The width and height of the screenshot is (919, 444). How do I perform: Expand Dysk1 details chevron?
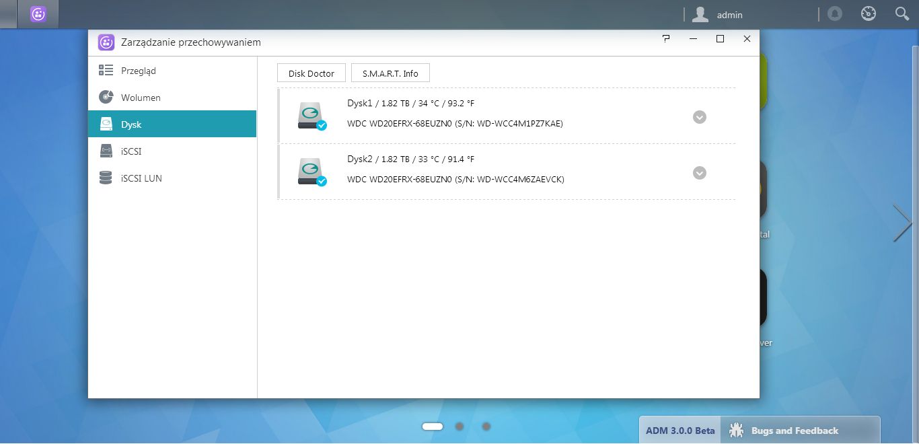(700, 117)
